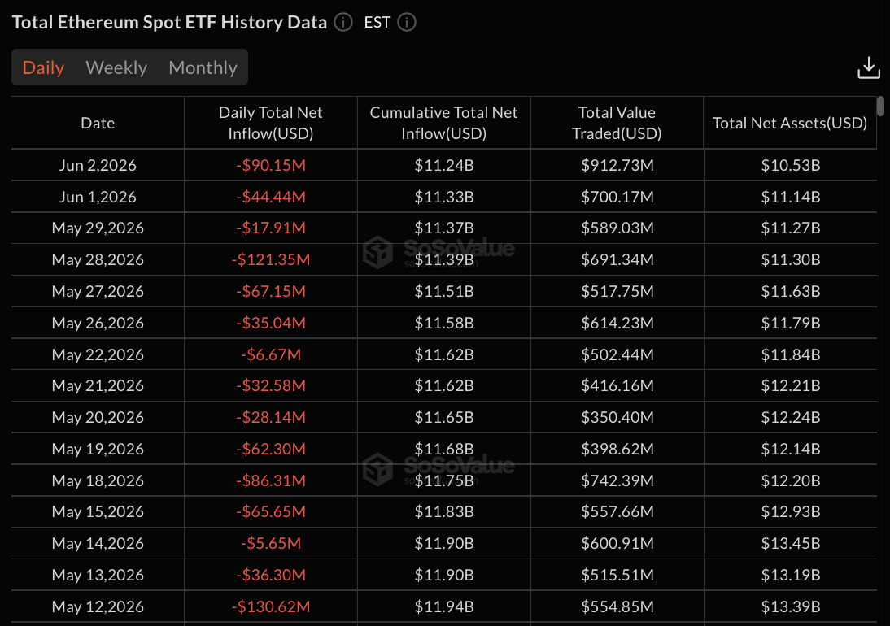This screenshot has height=626, width=890.
Task: Click the -$90.15M daily inflow value
Action: (271, 165)
